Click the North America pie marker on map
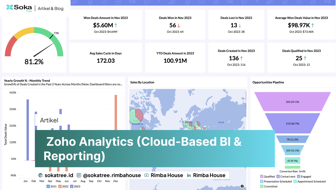The height and width of the screenshot is (190, 336). [136, 116]
